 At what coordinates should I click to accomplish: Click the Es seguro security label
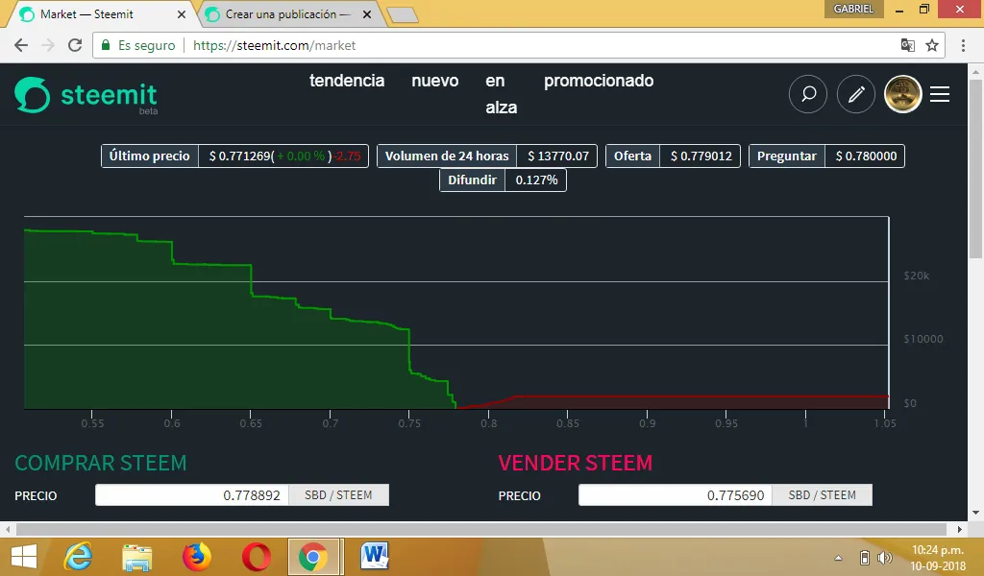point(146,45)
